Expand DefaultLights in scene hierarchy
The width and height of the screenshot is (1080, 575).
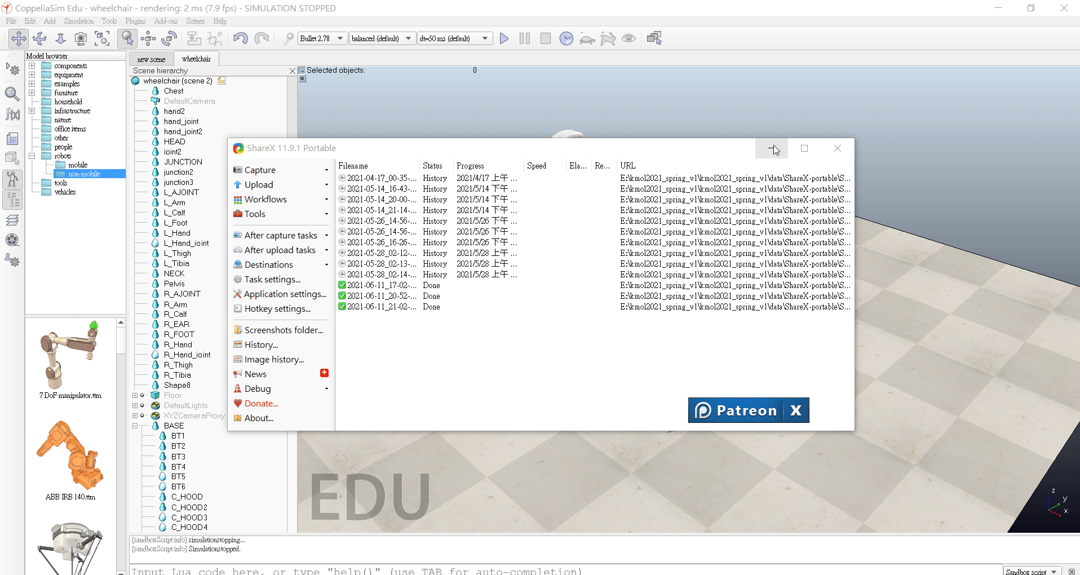(x=135, y=406)
